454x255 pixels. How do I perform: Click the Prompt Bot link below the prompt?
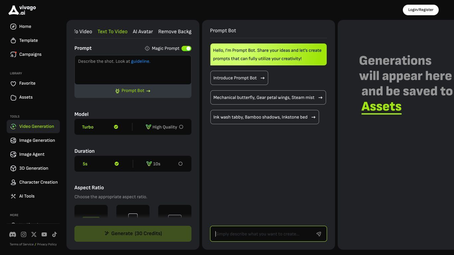133,91
